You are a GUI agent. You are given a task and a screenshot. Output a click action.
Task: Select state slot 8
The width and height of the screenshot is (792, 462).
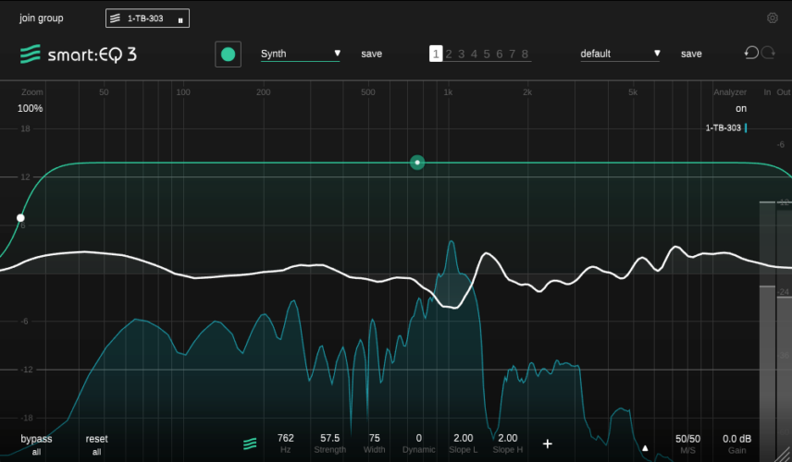click(x=525, y=54)
